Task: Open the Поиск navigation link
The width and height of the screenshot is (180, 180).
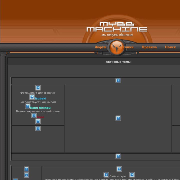Action: (170, 47)
